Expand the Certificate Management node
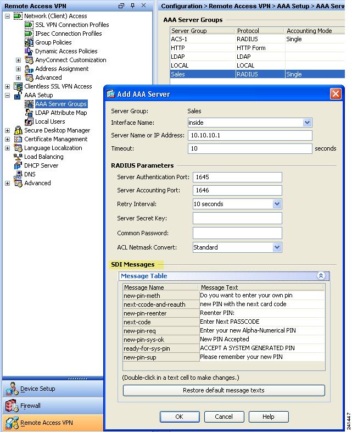The height and width of the screenshot is (432, 352). click(8, 140)
